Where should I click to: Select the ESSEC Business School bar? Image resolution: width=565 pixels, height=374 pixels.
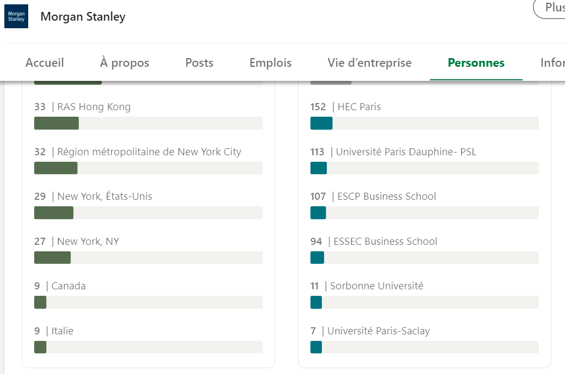point(424,258)
